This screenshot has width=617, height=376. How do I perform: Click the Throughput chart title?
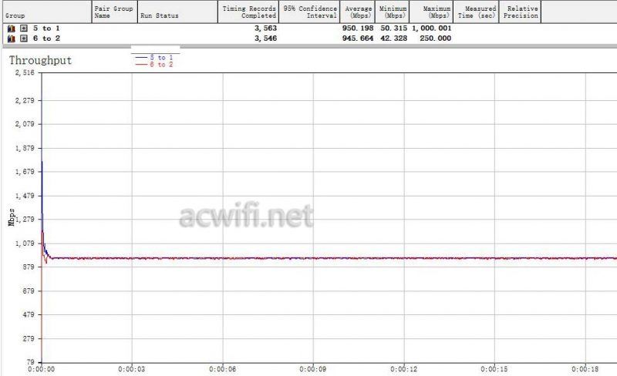coord(40,60)
